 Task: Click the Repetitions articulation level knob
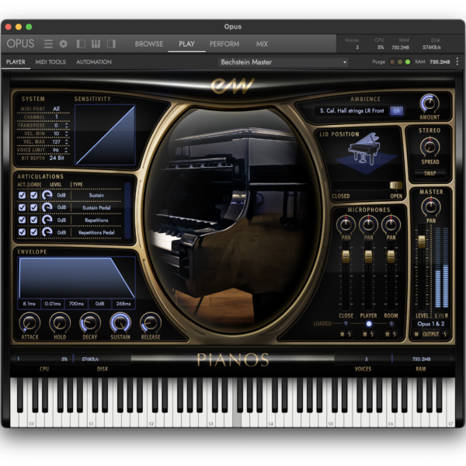(x=47, y=220)
